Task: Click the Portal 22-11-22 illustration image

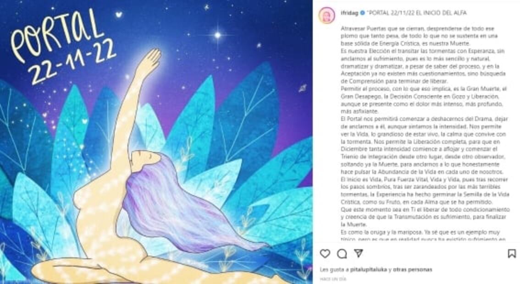Action: tap(156, 142)
